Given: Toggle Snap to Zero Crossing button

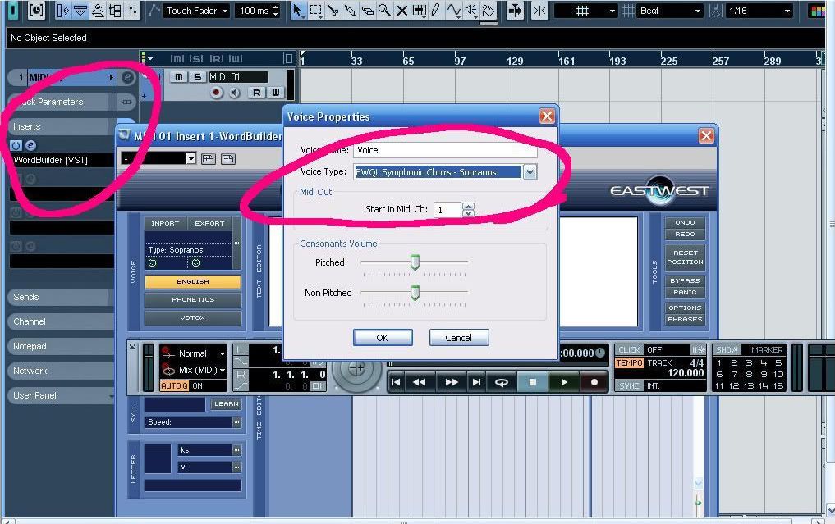Looking at the screenshot, I should click(539, 11).
